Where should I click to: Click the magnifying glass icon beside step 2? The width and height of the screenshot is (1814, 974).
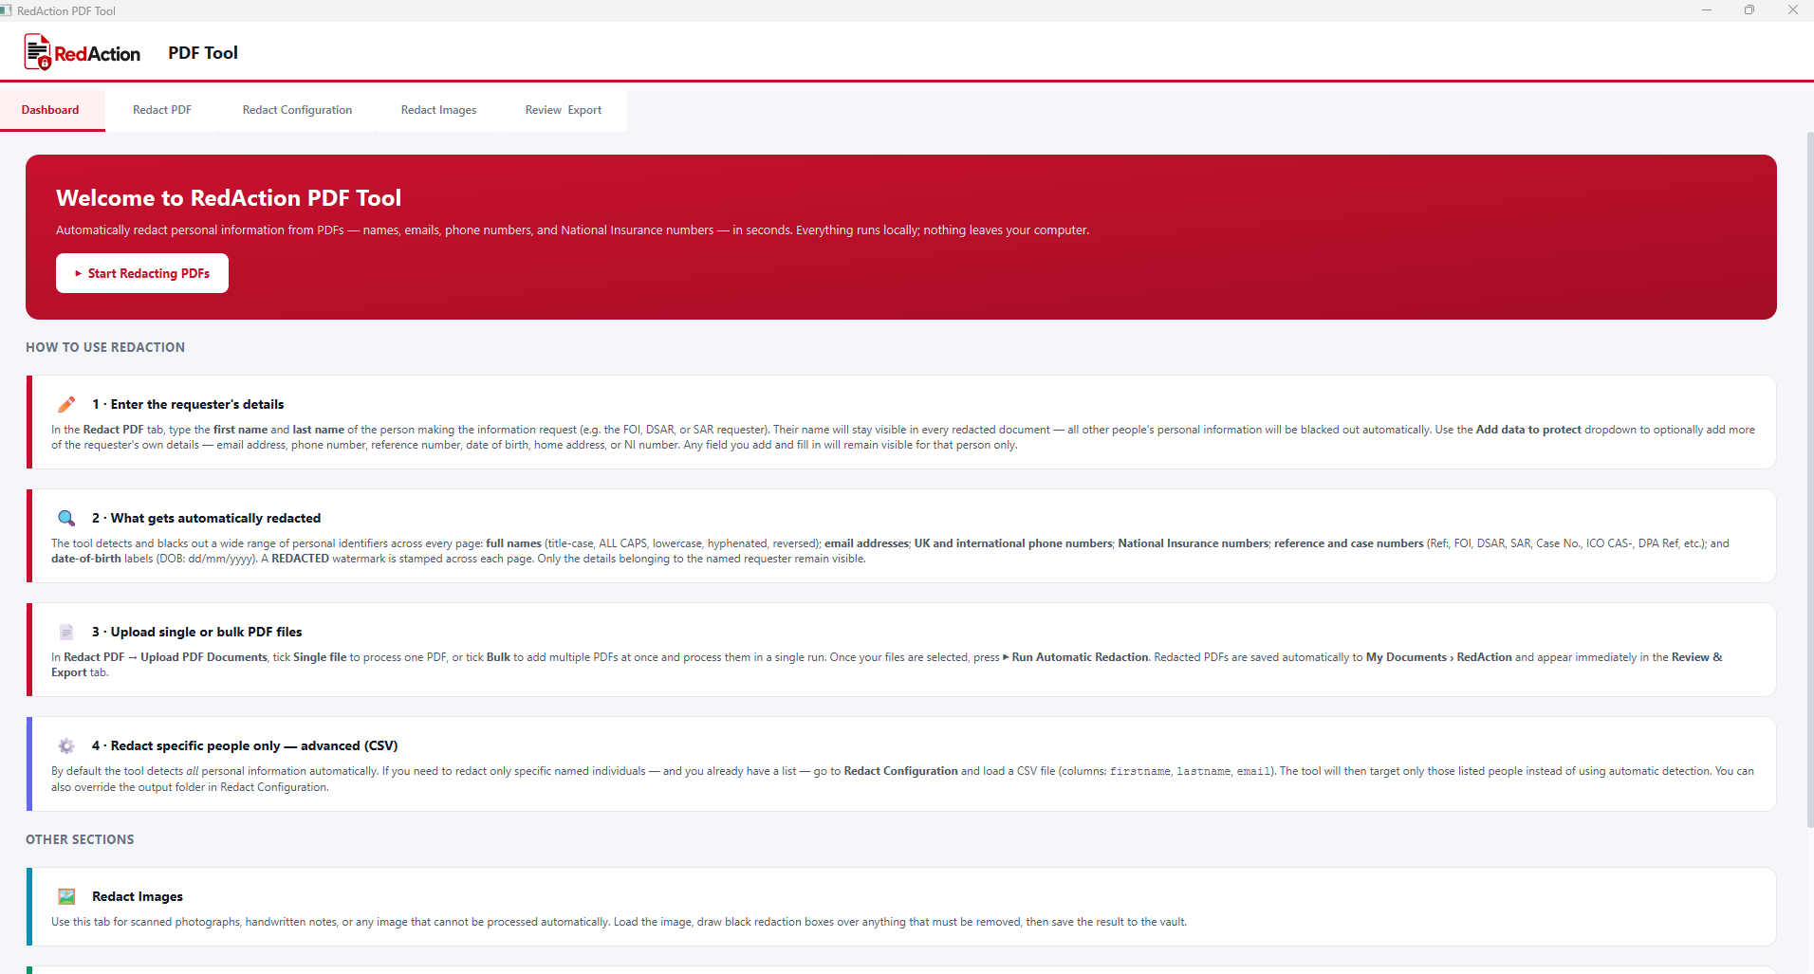(x=66, y=518)
